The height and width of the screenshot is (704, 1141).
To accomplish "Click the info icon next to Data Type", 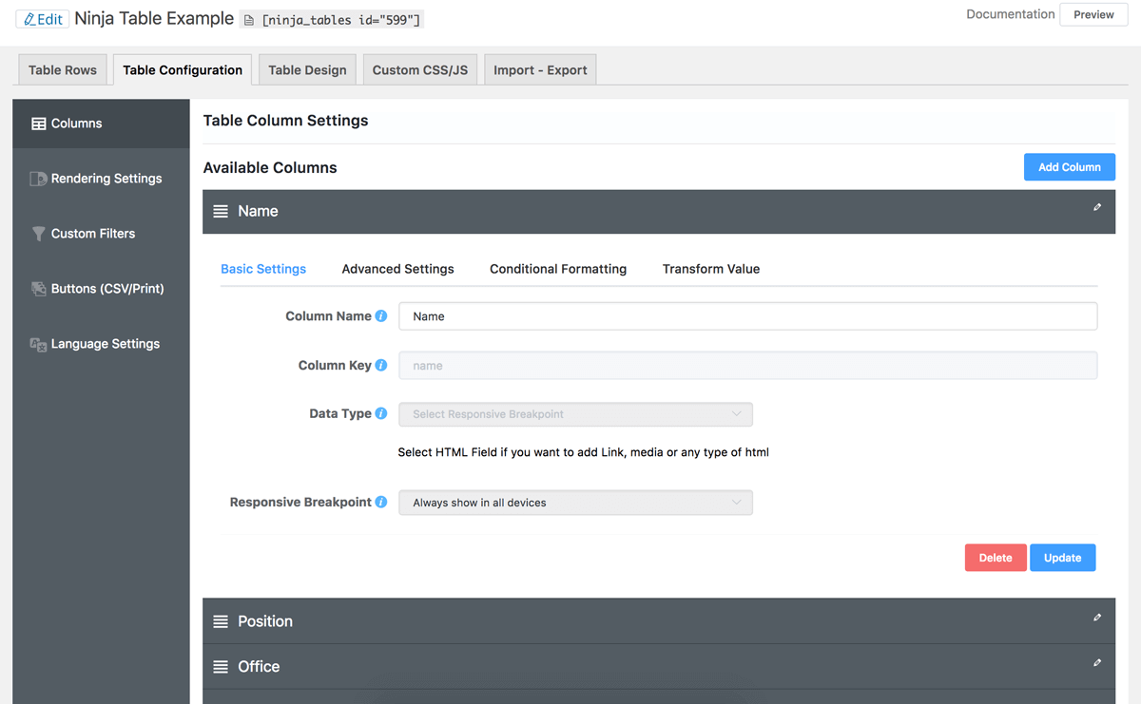I will point(381,413).
